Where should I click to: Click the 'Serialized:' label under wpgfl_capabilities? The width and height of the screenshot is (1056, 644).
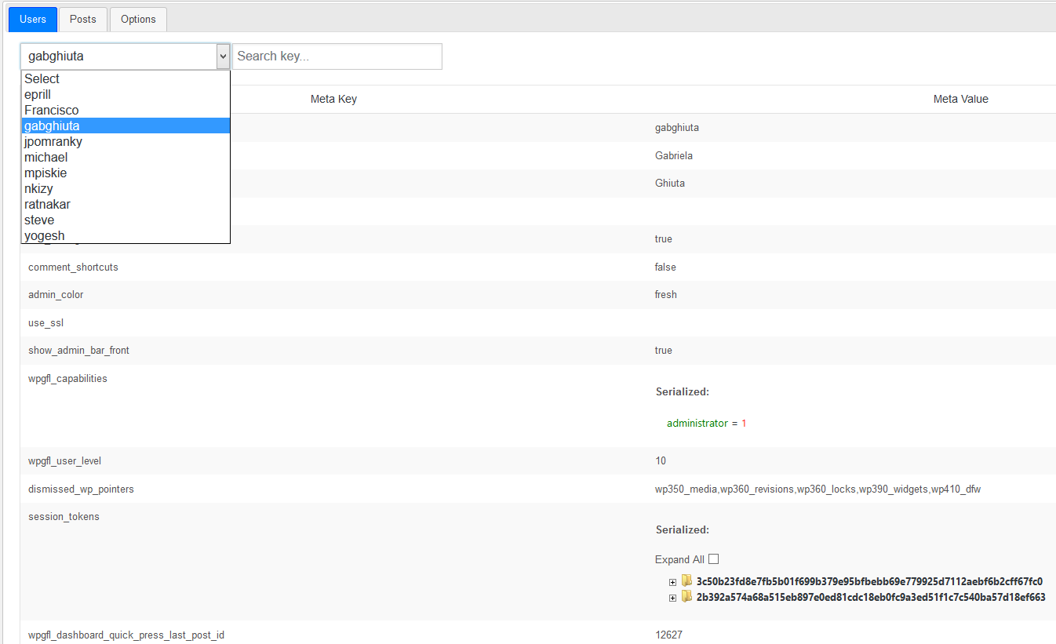point(683,391)
